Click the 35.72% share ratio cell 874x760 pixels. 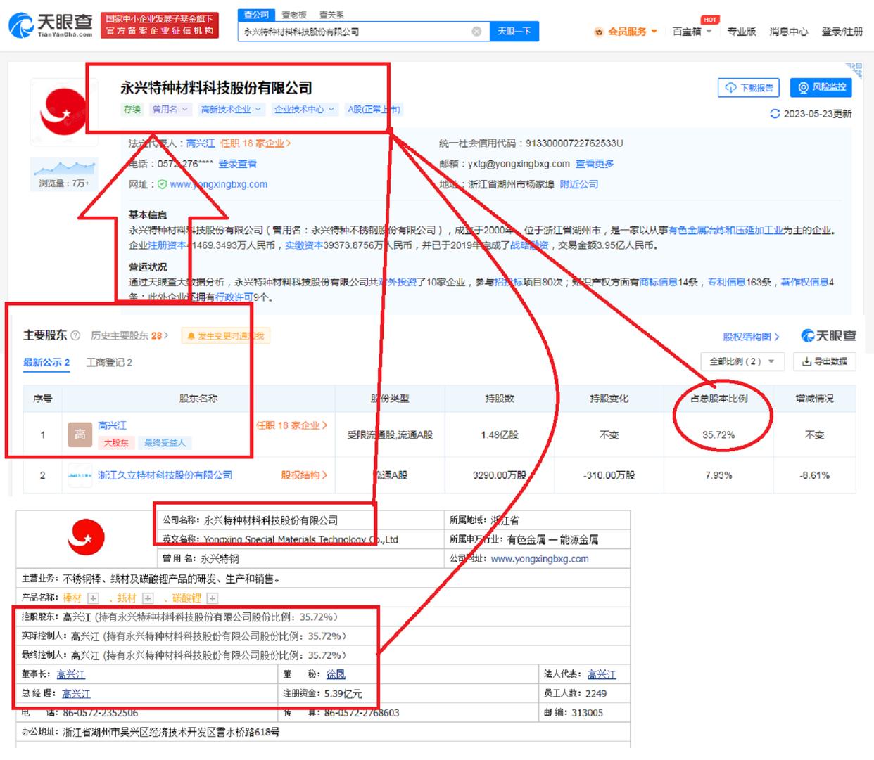coord(718,435)
